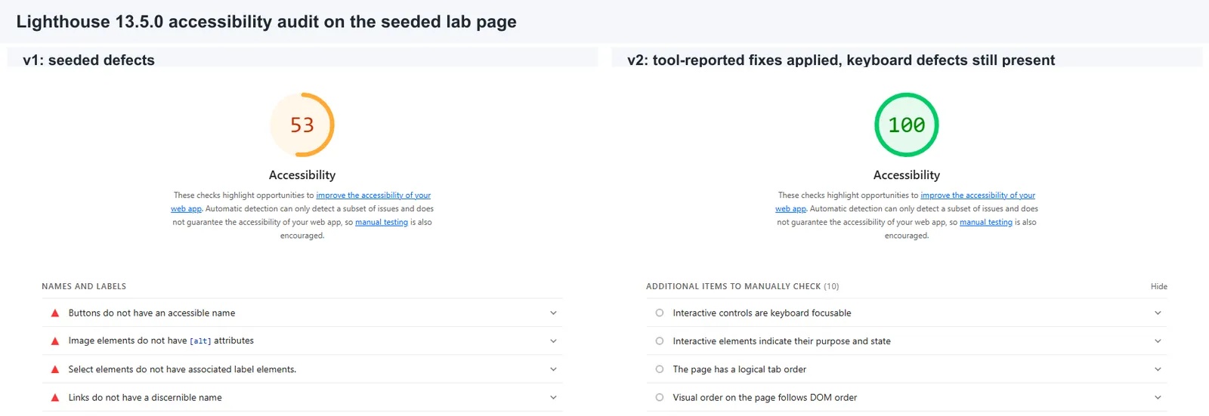Image resolution: width=1209 pixels, height=416 pixels.
Task: Click 'Links do not have a discernible name' text
Action: [145, 397]
